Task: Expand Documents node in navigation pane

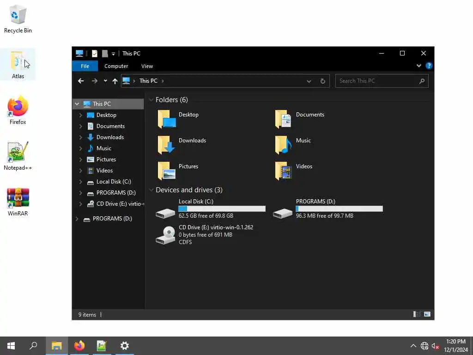Action: tap(80, 126)
